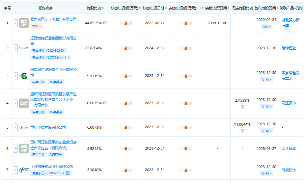The width and height of the screenshot is (307, 183).
Task: Open 两江资本 link in row 6
Action: point(289,149)
